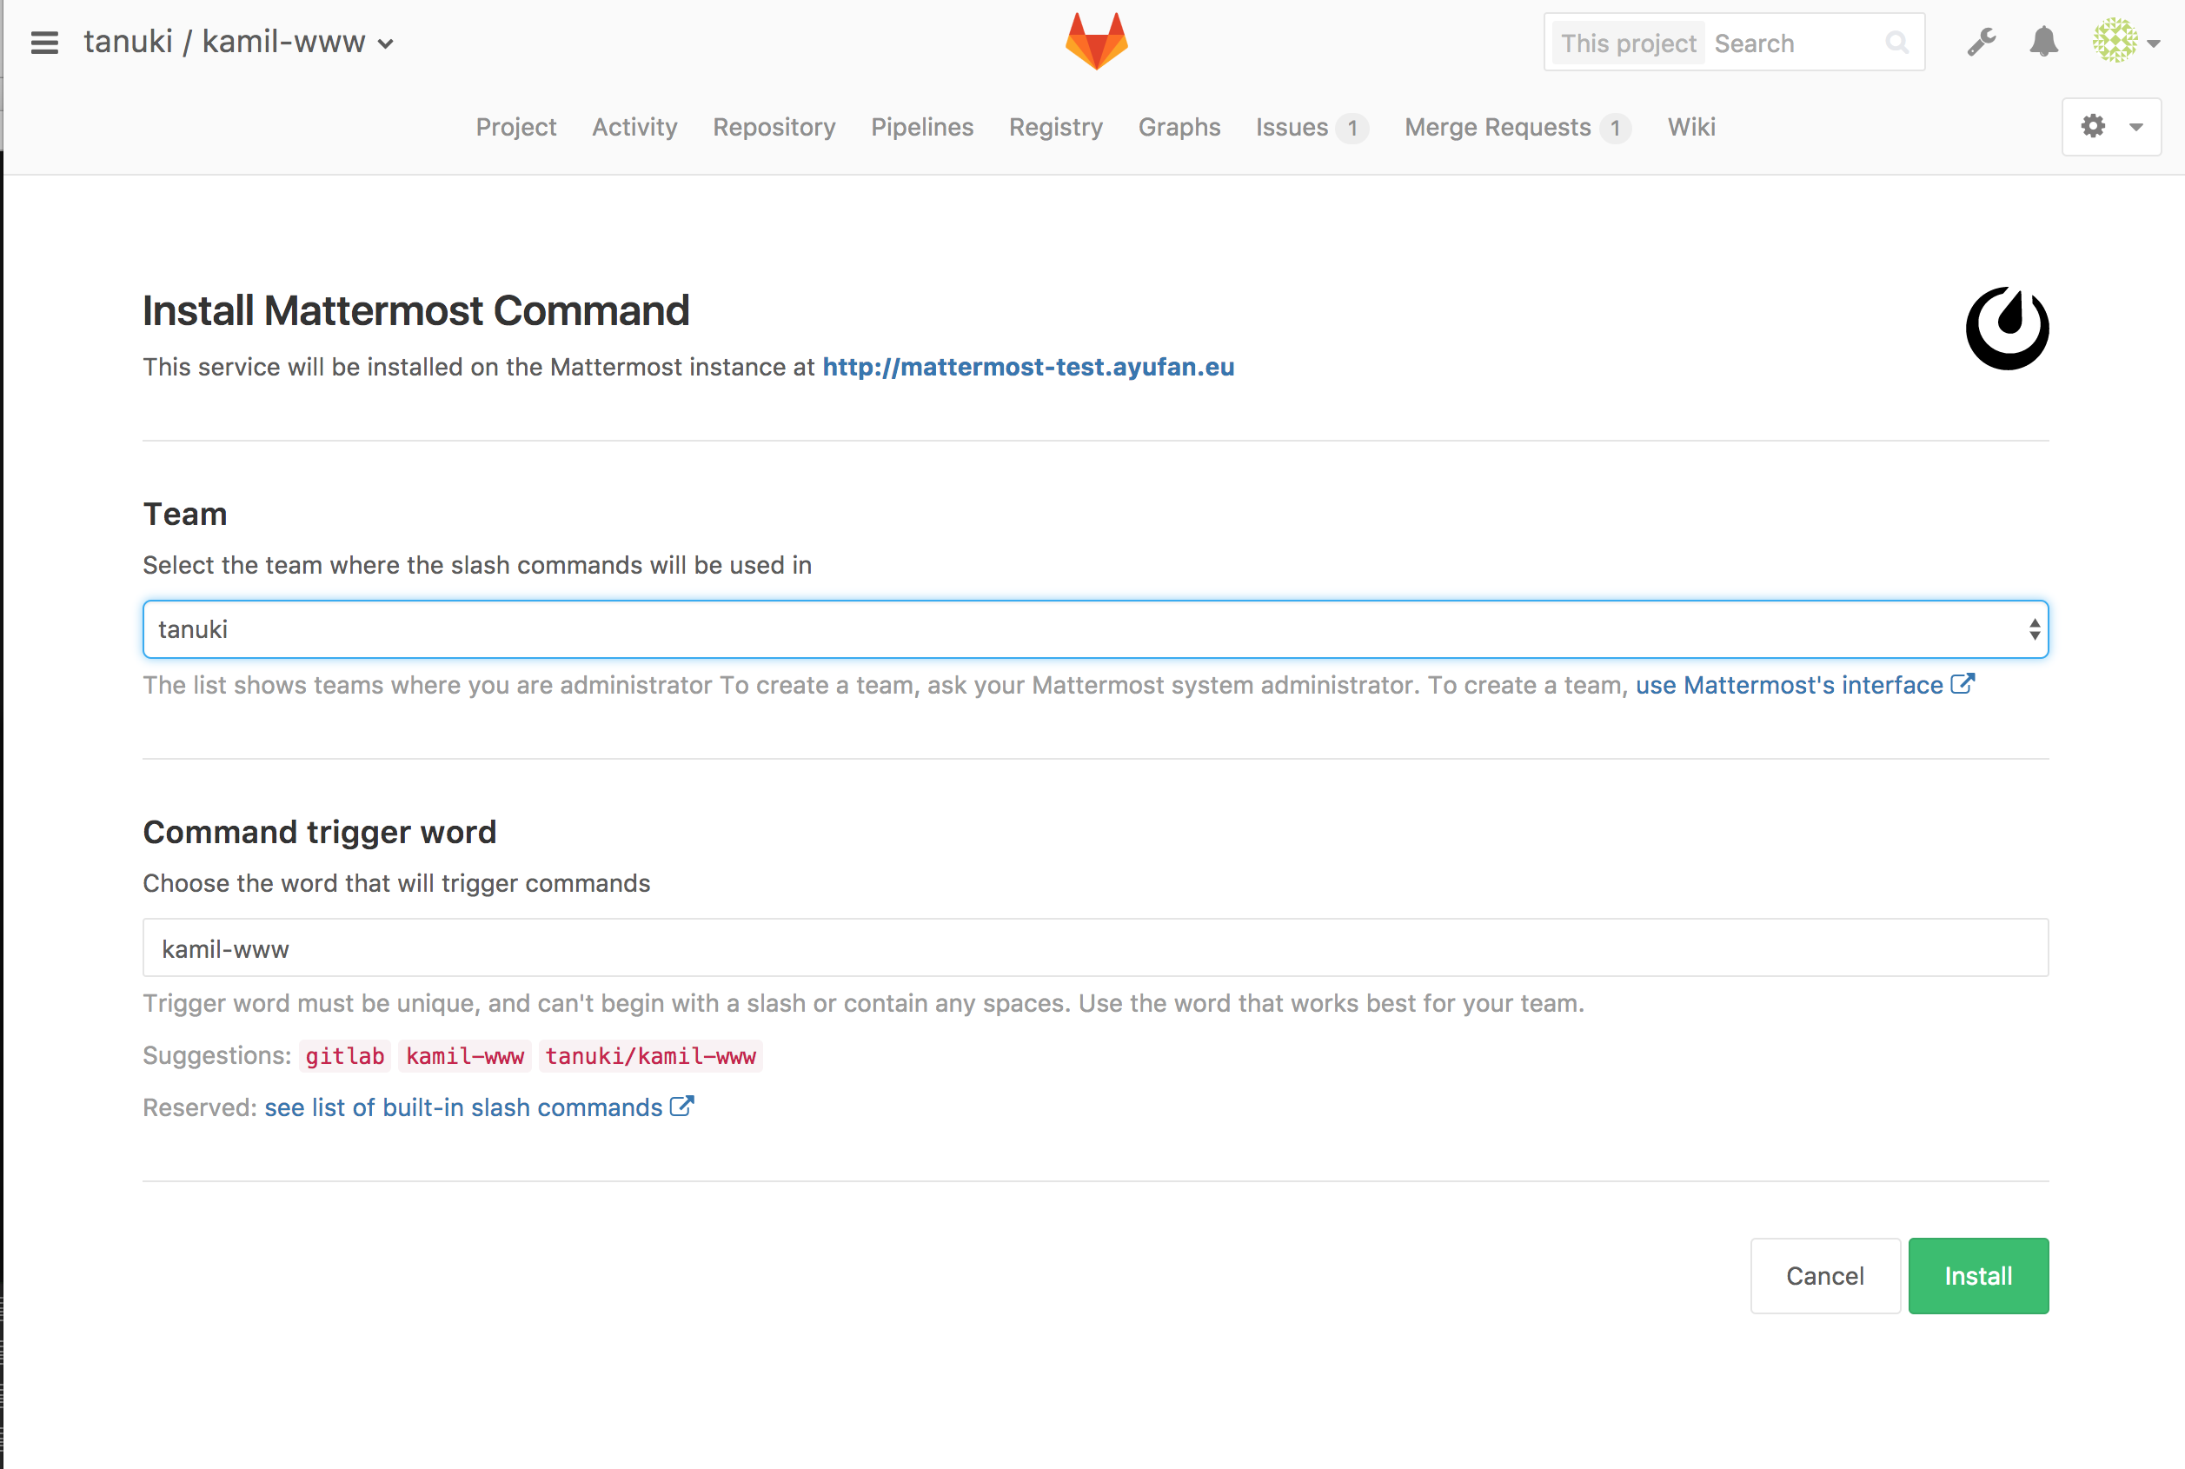Expand the Team dropdown selector

[2034, 629]
